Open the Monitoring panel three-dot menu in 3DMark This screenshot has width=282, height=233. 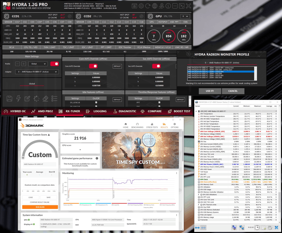click(x=177, y=173)
